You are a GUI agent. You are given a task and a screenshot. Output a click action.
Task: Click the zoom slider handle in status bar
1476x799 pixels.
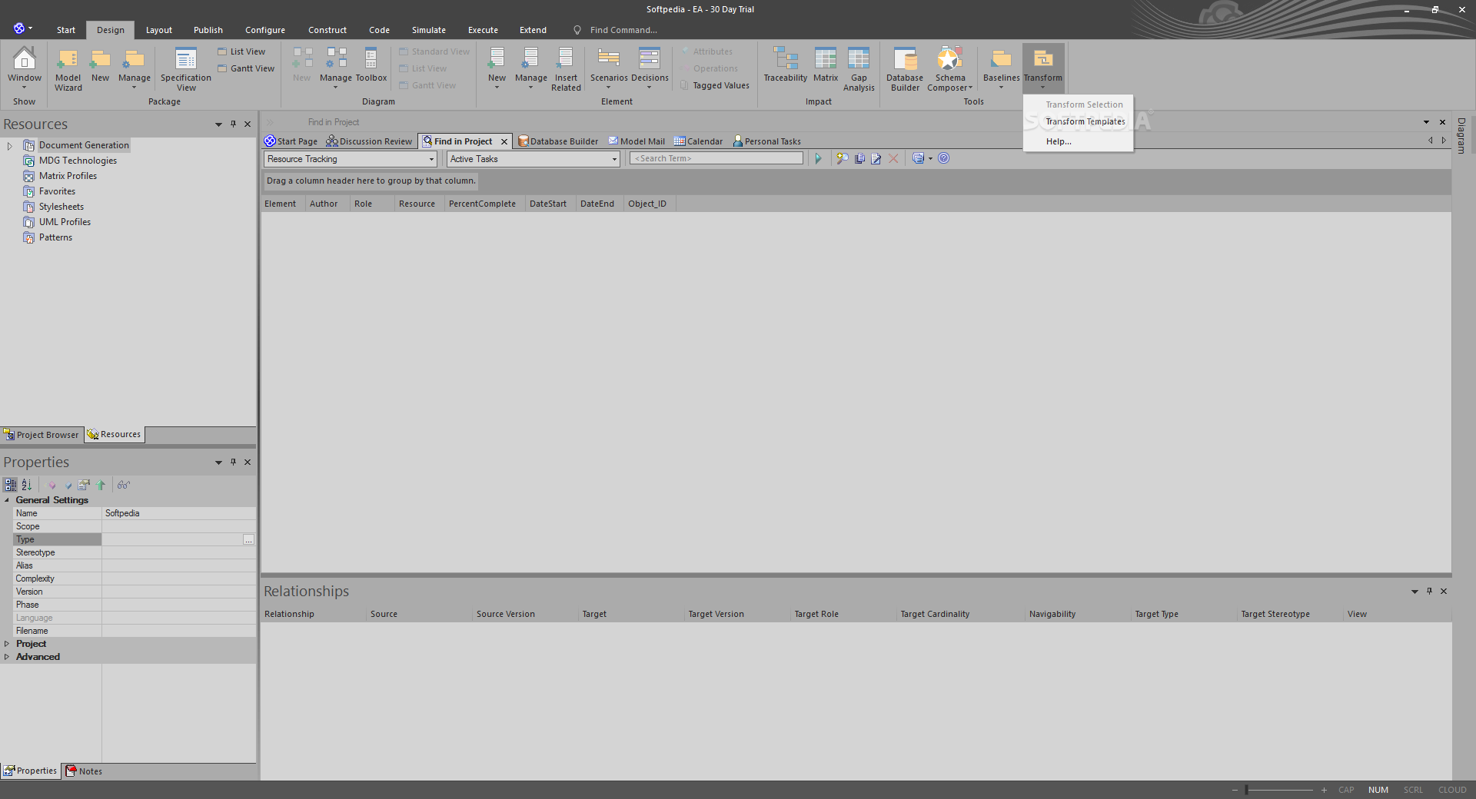[x=1246, y=790]
